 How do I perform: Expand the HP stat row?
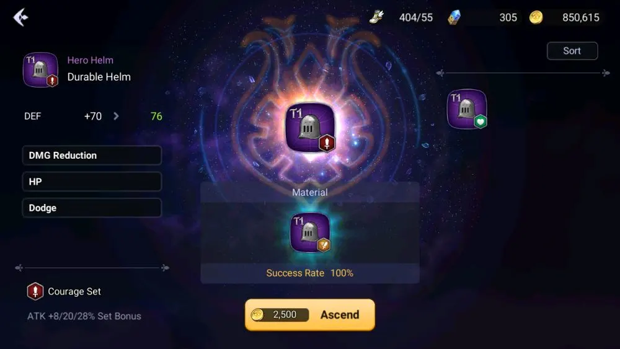click(x=92, y=182)
